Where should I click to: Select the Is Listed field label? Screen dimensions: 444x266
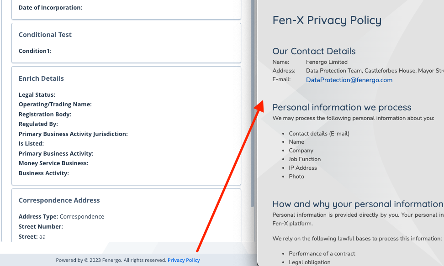pos(32,144)
